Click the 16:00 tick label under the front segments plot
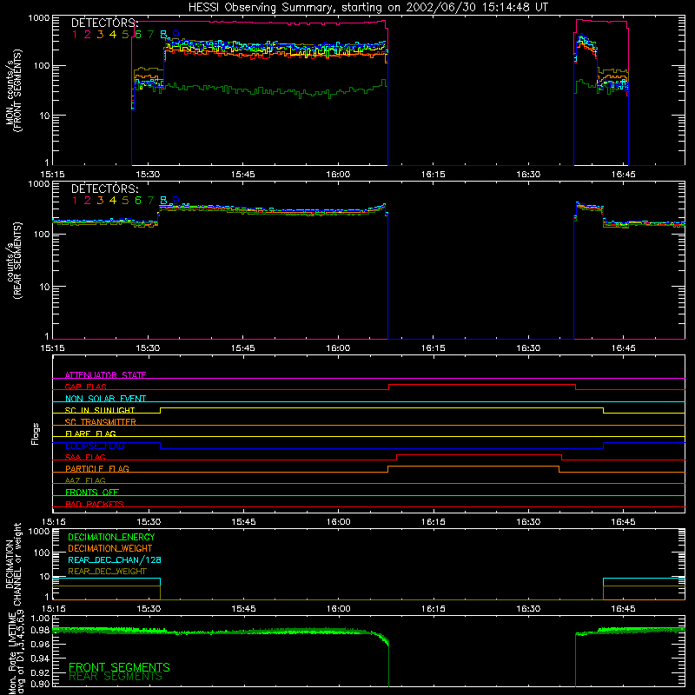The image size is (695, 695). [338, 175]
